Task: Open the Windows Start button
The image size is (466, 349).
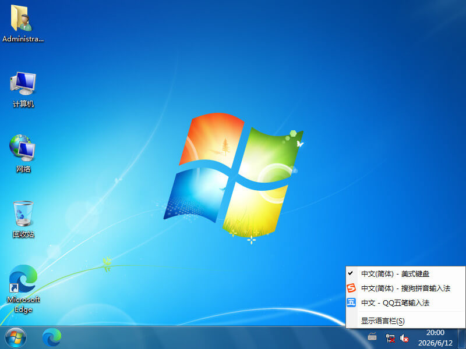Action: coord(16,338)
